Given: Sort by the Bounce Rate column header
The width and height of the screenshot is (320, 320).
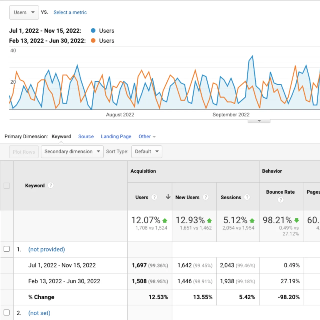Looking at the screenshot, I should click(x=280, y=192).
